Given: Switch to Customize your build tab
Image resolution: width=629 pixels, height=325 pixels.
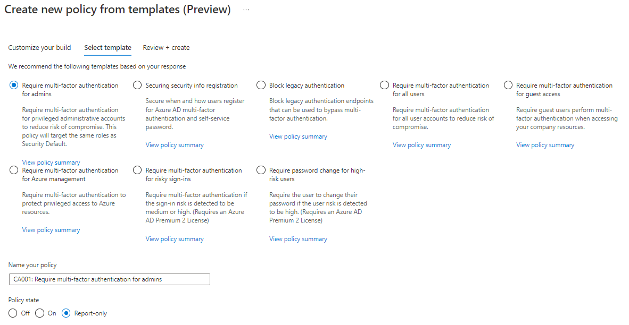Looking at the screenshot, I should point(39,48).
